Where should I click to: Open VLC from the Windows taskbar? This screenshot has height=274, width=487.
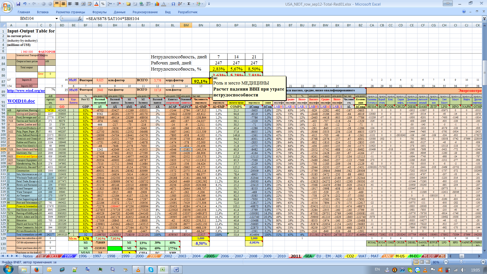(x=138, y=269)
